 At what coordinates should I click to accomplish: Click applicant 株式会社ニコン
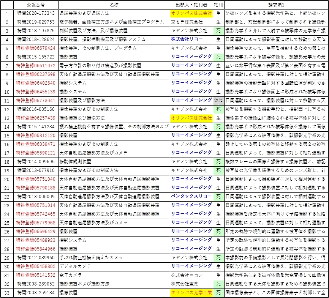(187, 275)
